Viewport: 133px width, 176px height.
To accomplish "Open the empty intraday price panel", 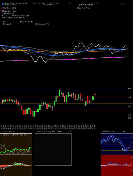I will (53, 149).
